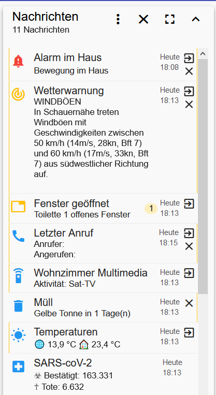Open Wohnzimmer Multimedia link icon
The image size is (216, 395).
[x=189, y=273]
